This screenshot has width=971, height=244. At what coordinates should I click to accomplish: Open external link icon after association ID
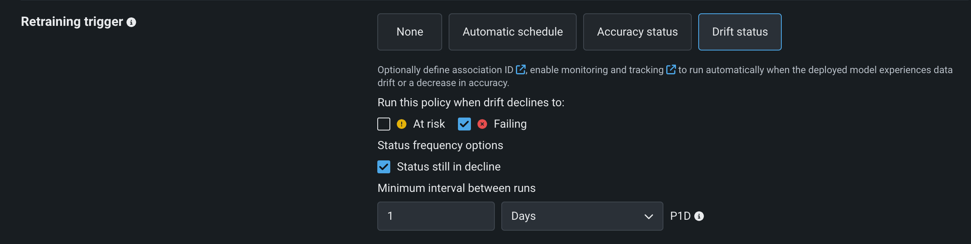520,69
